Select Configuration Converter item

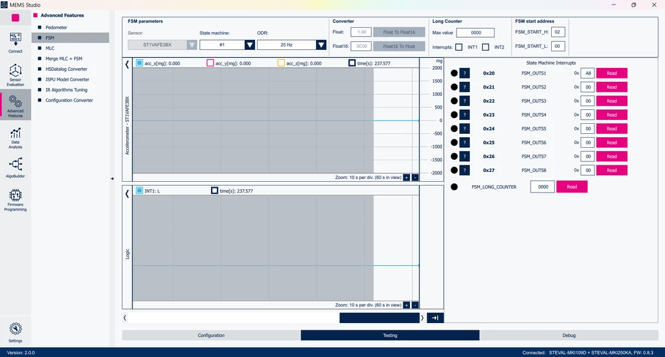(x=71, y=100)
